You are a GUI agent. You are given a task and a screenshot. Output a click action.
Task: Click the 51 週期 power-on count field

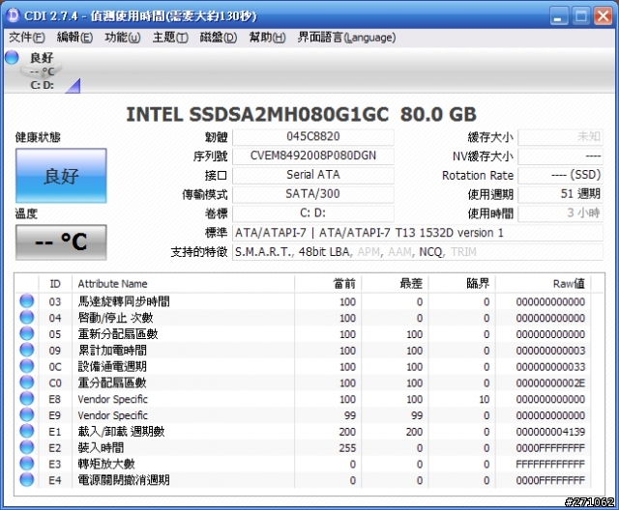point(561,194)
